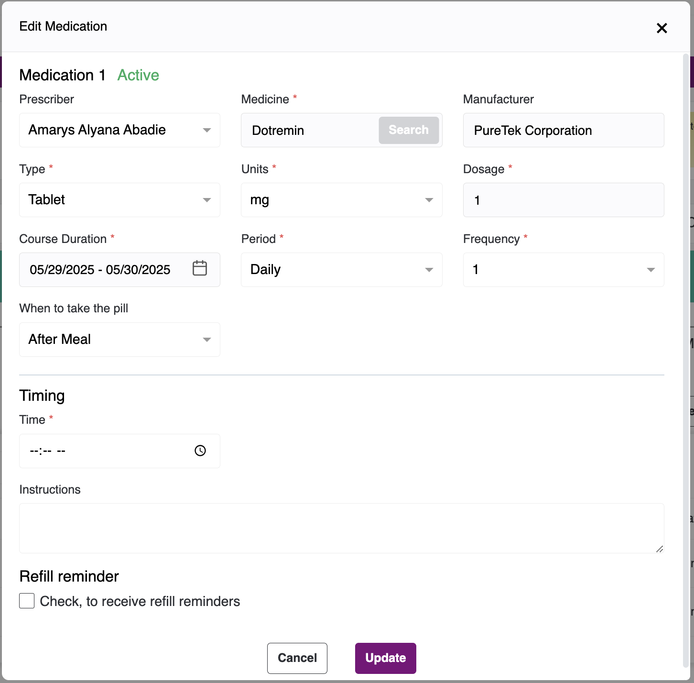694x683 pixels.
Task: Open the Units dropdown showing mg
Action: 341,200
